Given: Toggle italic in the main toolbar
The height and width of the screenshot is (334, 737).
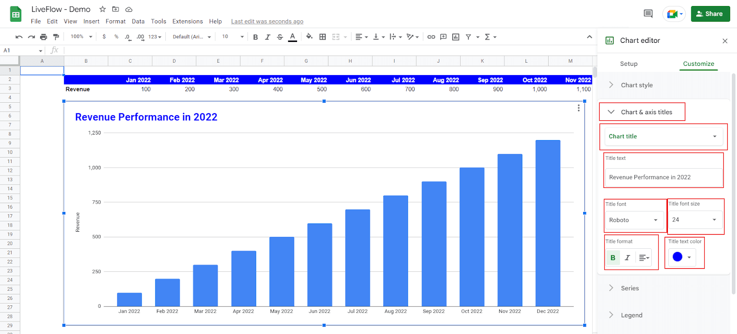Looking at the screenshot, I should [268, 37].
